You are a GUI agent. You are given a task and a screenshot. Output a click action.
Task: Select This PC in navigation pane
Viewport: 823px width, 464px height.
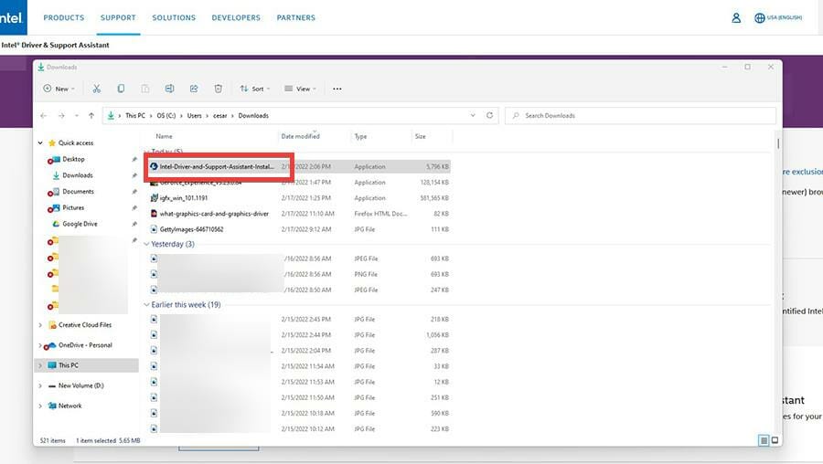[x=69, y=365]
